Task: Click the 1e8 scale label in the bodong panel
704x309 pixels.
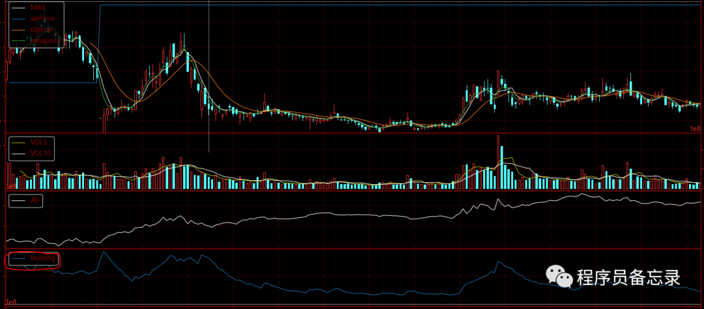Action: click(x=11, y=301)
